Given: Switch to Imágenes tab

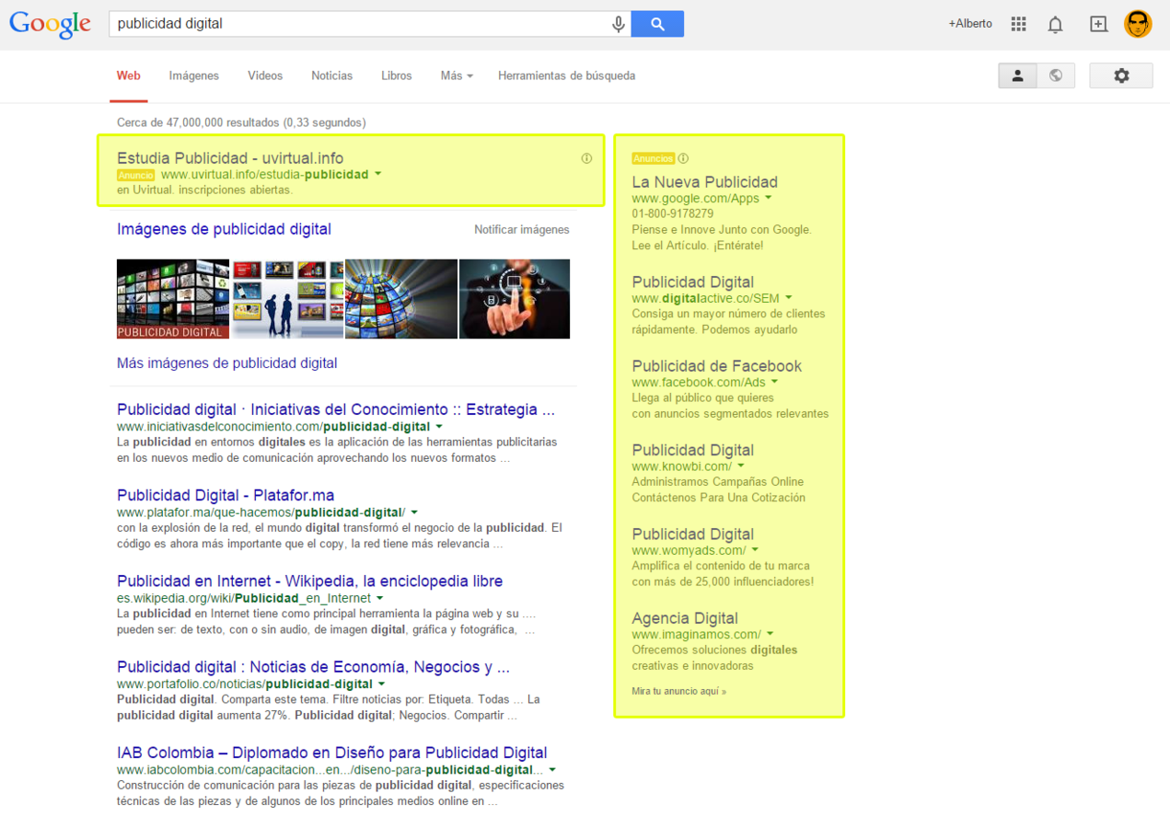Looking at the screenshot, I should point(194,75).
